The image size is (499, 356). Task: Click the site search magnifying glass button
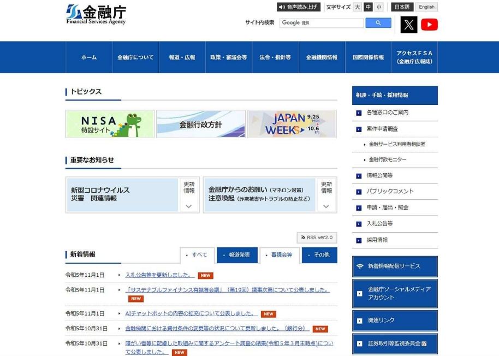point(379,22)
